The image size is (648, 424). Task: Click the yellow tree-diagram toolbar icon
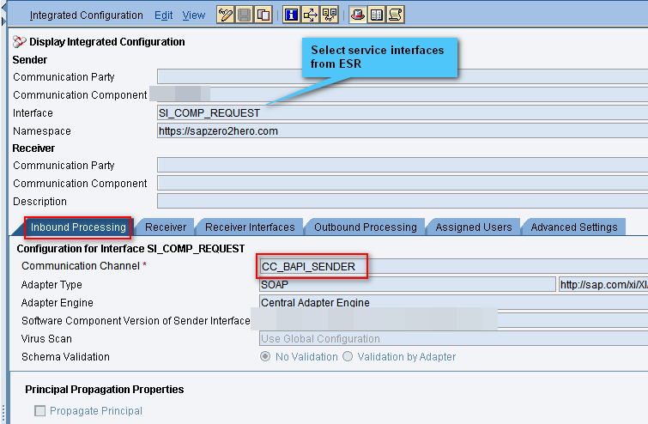329,15
